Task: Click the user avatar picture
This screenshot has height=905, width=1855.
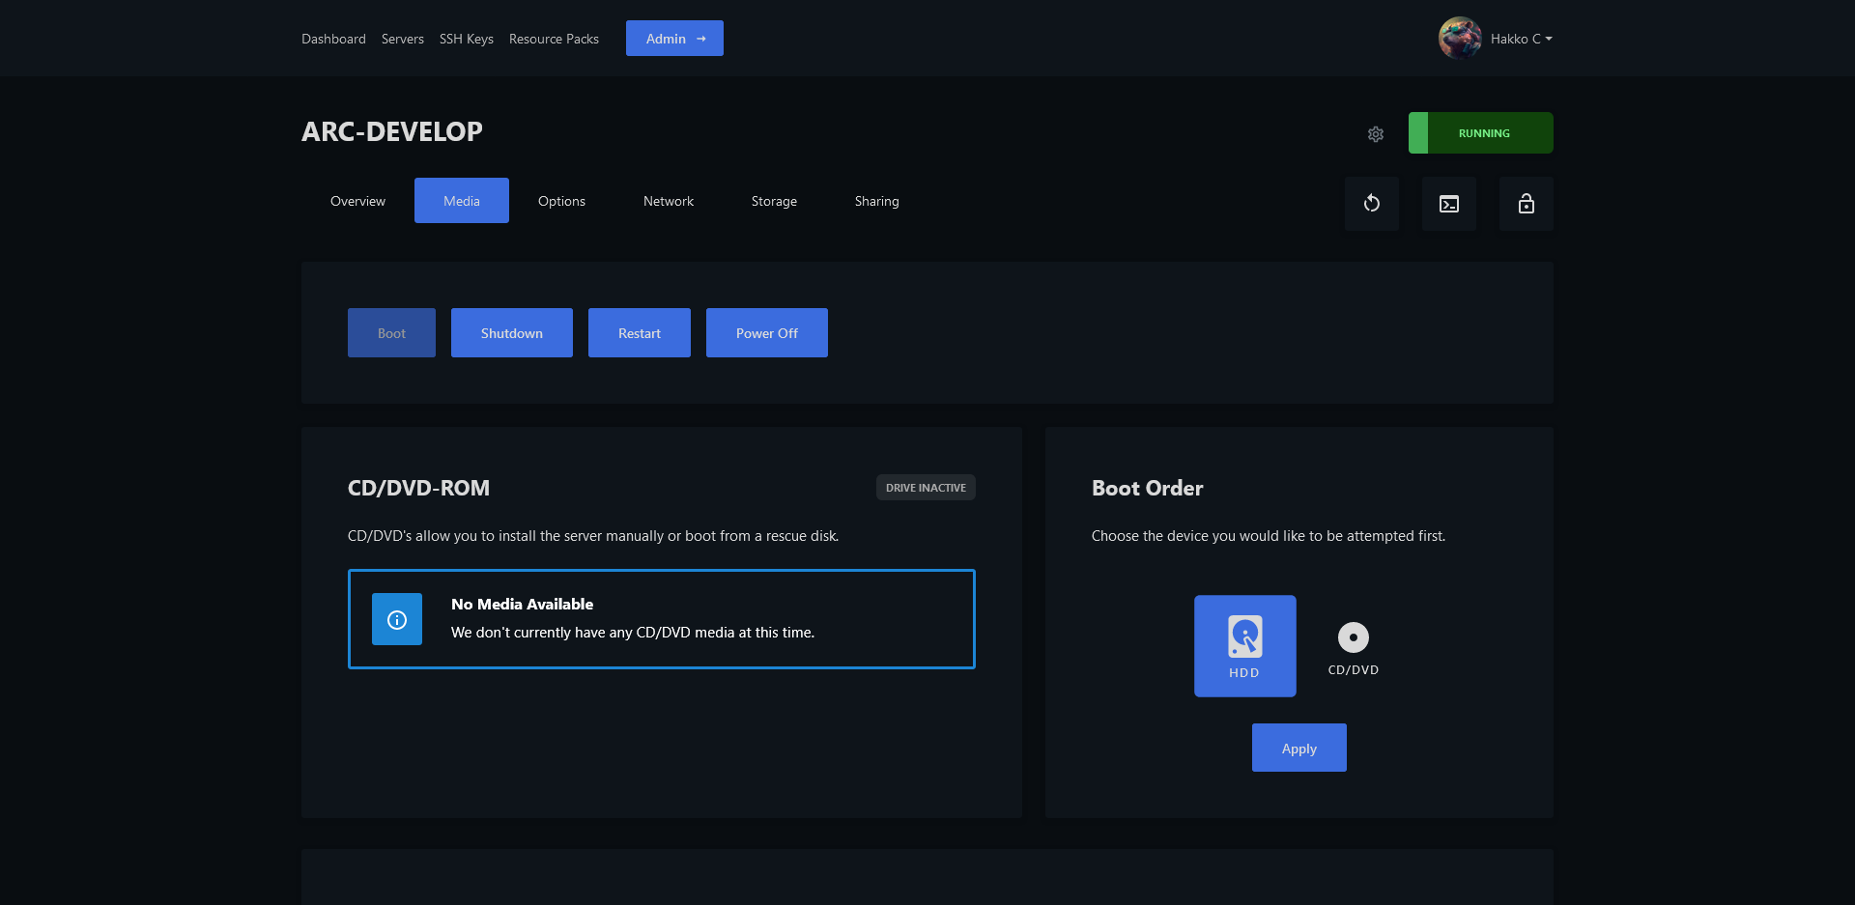Action: [x=1459, y=39]
